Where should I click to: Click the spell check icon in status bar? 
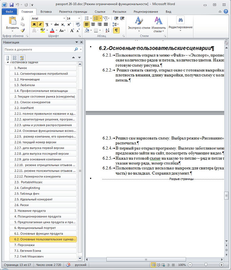coord(68,265)
